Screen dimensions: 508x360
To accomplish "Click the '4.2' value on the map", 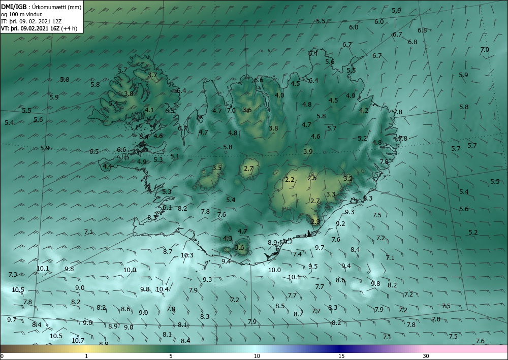I will click(x=364, y=110).
